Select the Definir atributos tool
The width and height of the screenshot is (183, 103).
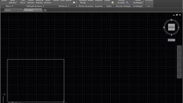[31, 2]
